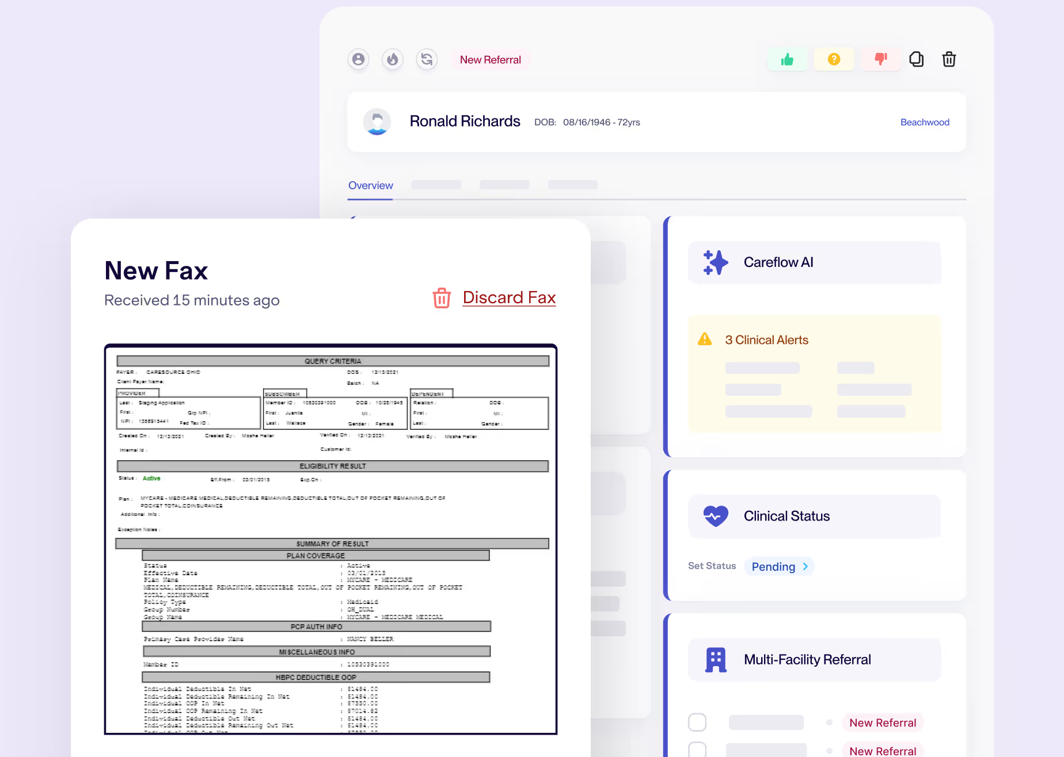Click the Discard Fax link
1064x757 pixels.
point(508,298)
